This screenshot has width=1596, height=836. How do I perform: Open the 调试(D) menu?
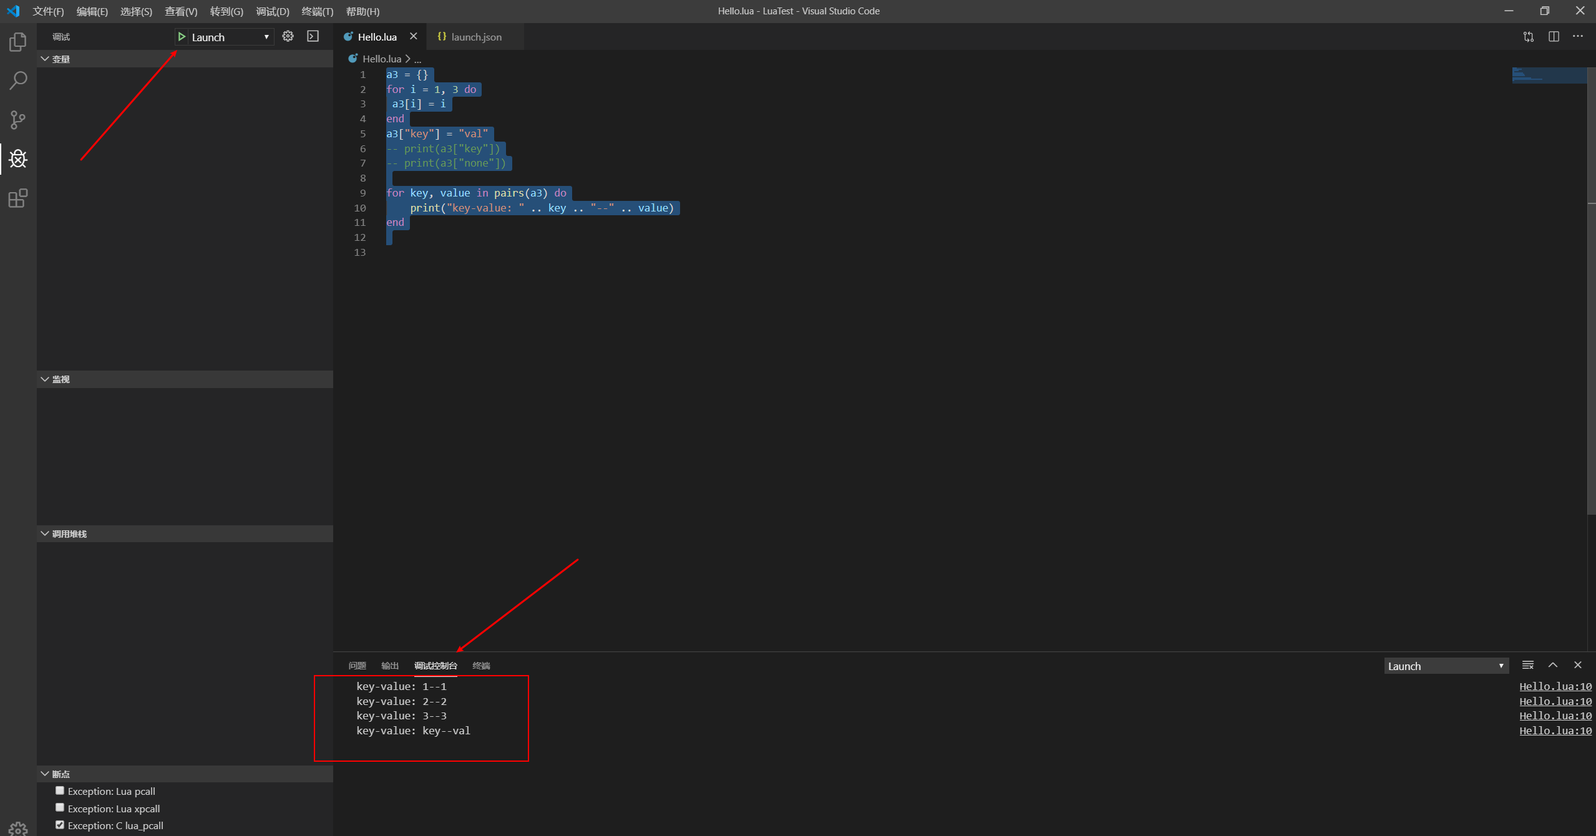(272, 11)
